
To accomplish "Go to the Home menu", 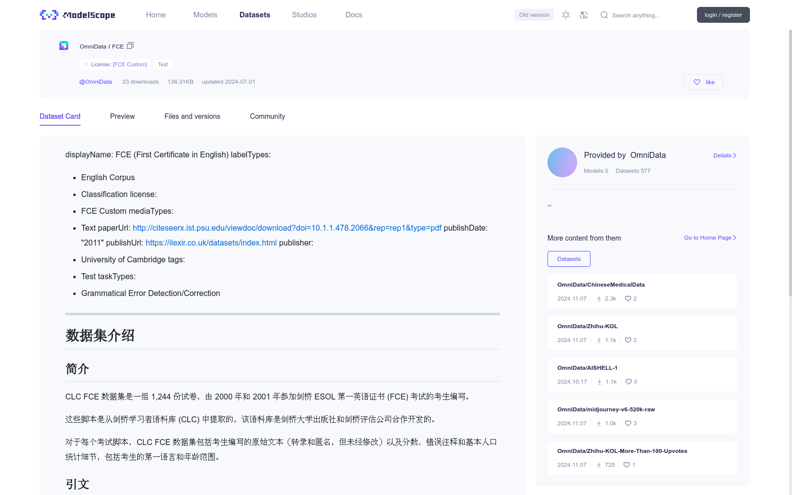I will (x=156, y=15).
